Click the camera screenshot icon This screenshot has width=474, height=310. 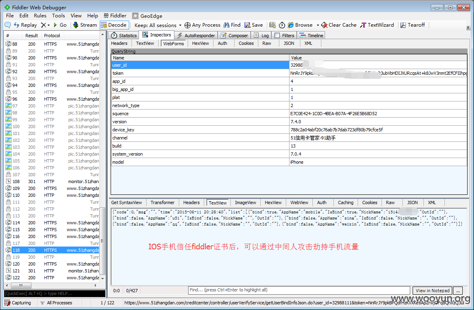(273, 25)
